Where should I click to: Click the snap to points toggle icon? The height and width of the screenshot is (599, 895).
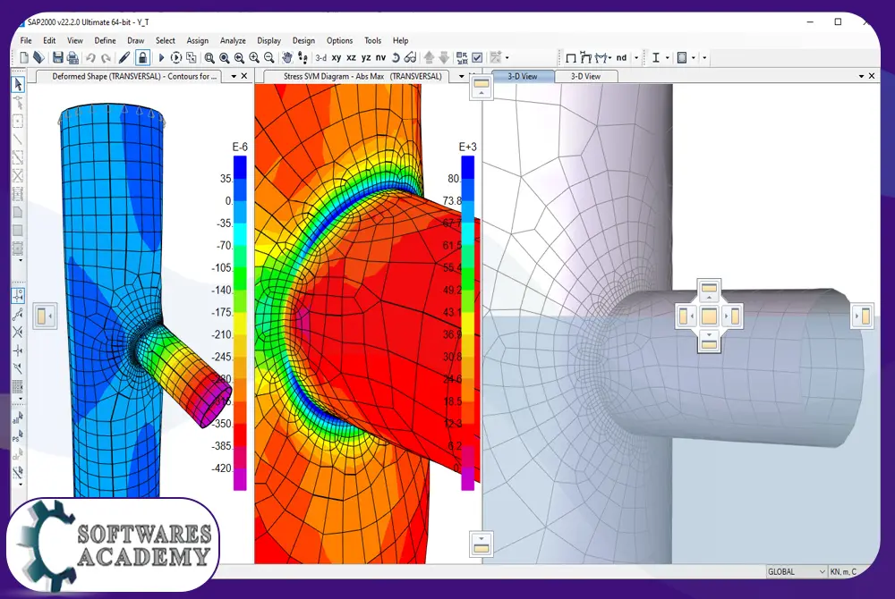coord(18,296)
